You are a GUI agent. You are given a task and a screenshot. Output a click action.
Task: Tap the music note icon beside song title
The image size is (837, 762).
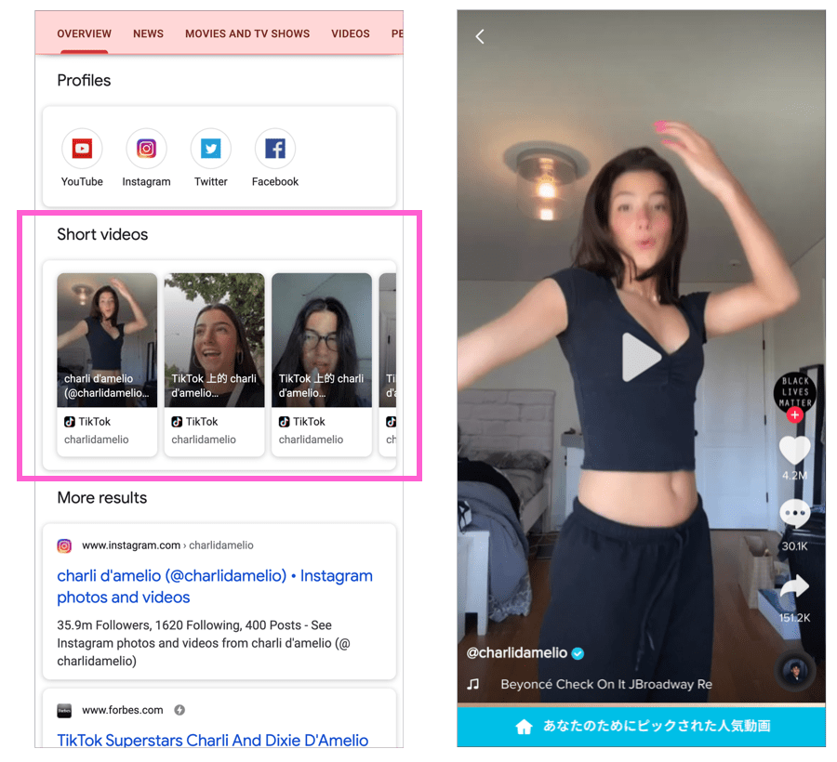pos(473,684)
